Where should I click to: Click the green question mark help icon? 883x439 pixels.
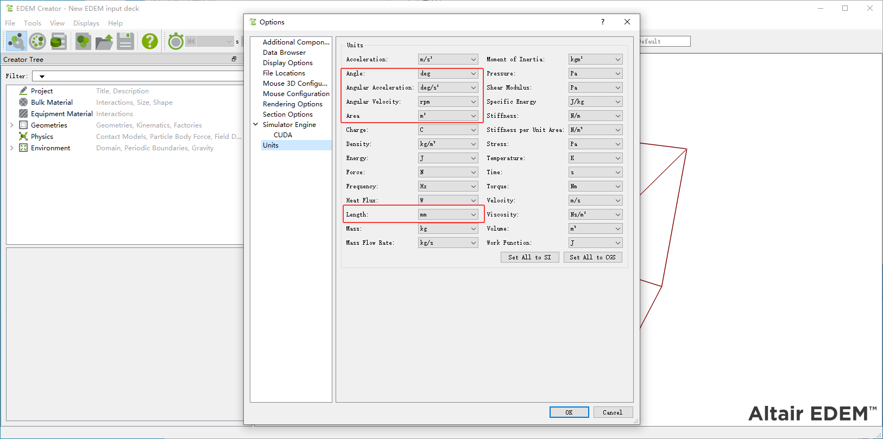pyautogui.click(x=150, y=41)
